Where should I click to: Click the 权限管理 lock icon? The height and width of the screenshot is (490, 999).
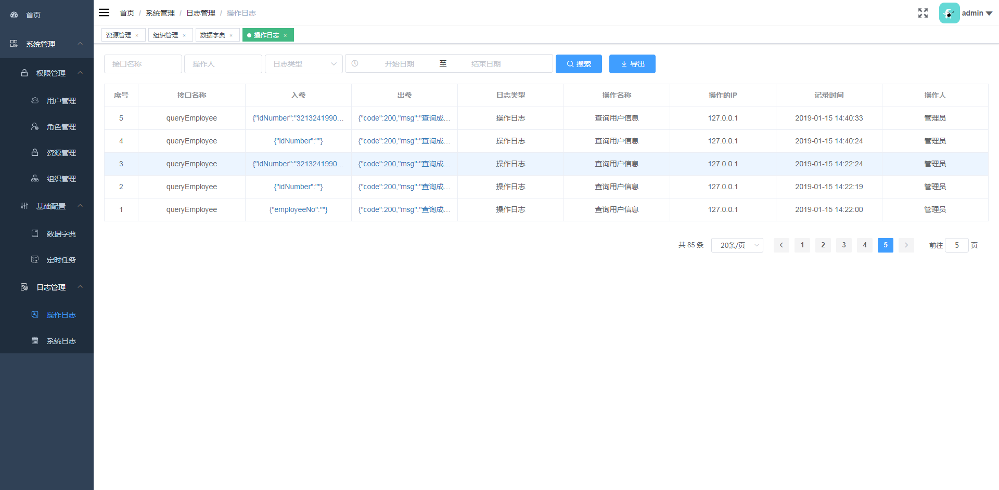tap(24, 73)
